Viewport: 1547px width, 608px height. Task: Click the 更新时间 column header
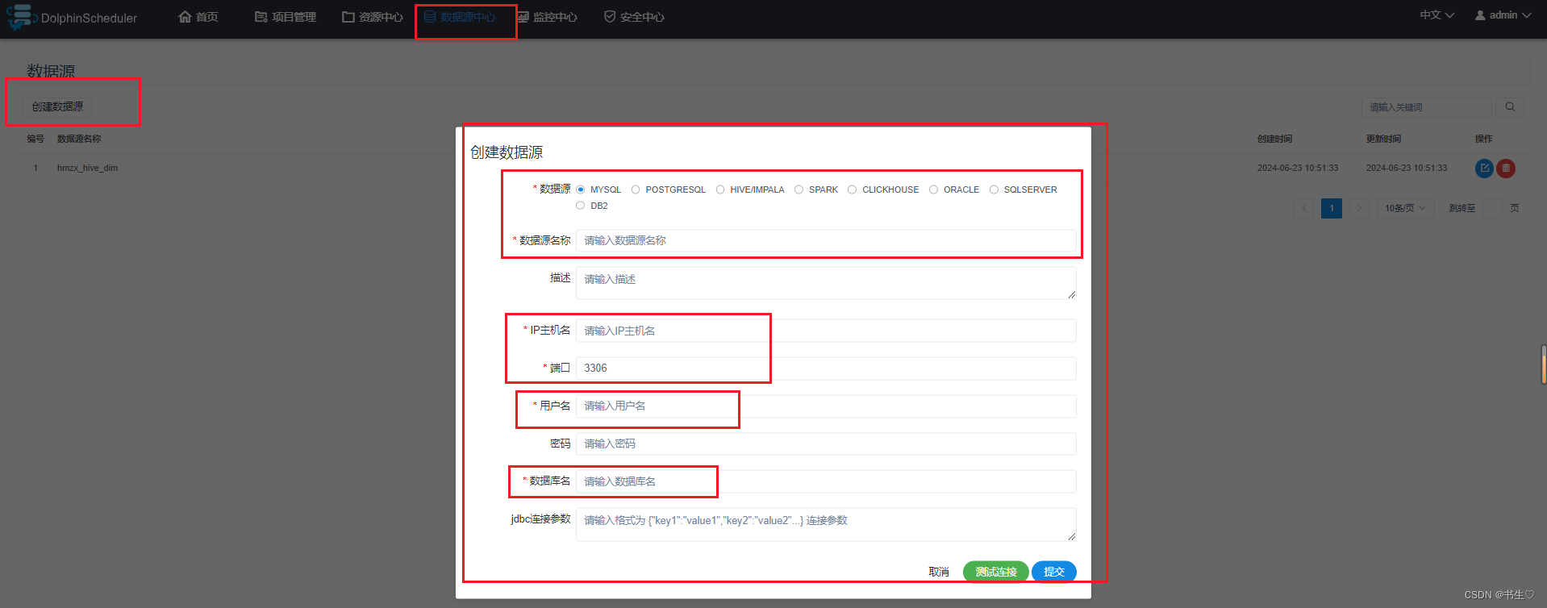[1383, 139]
